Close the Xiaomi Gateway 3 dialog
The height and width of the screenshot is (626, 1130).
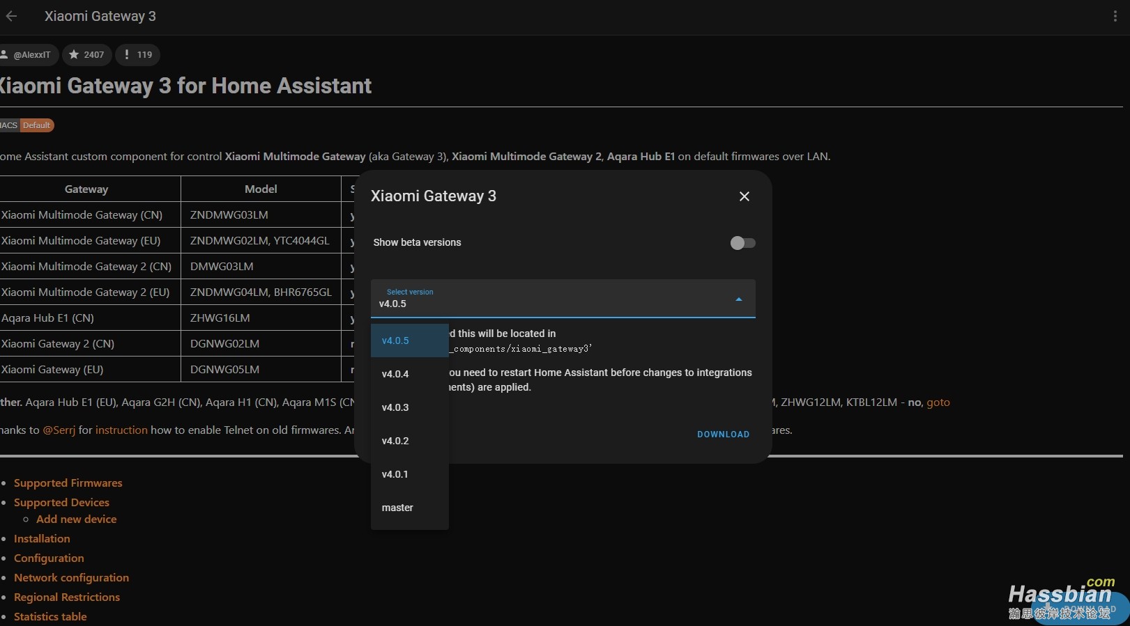pos(745,196)
